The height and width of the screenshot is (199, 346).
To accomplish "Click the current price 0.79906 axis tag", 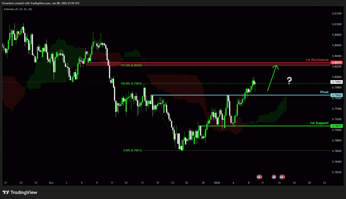I will click(337, 82).
